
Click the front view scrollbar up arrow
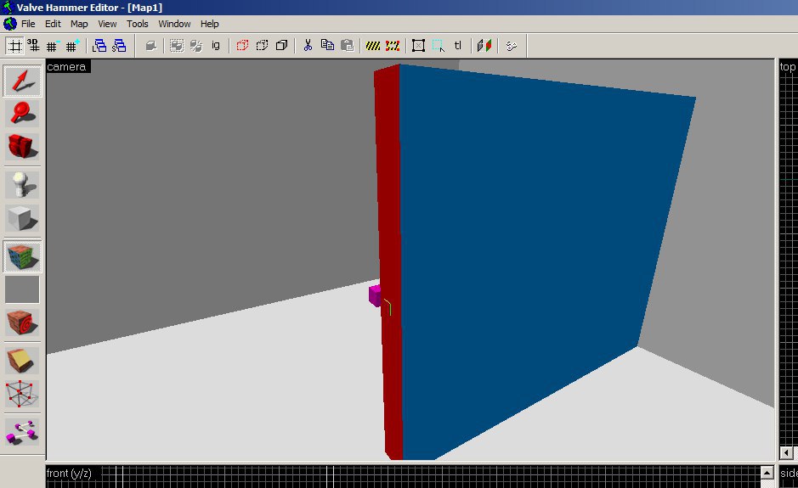[x=767, y=472]
